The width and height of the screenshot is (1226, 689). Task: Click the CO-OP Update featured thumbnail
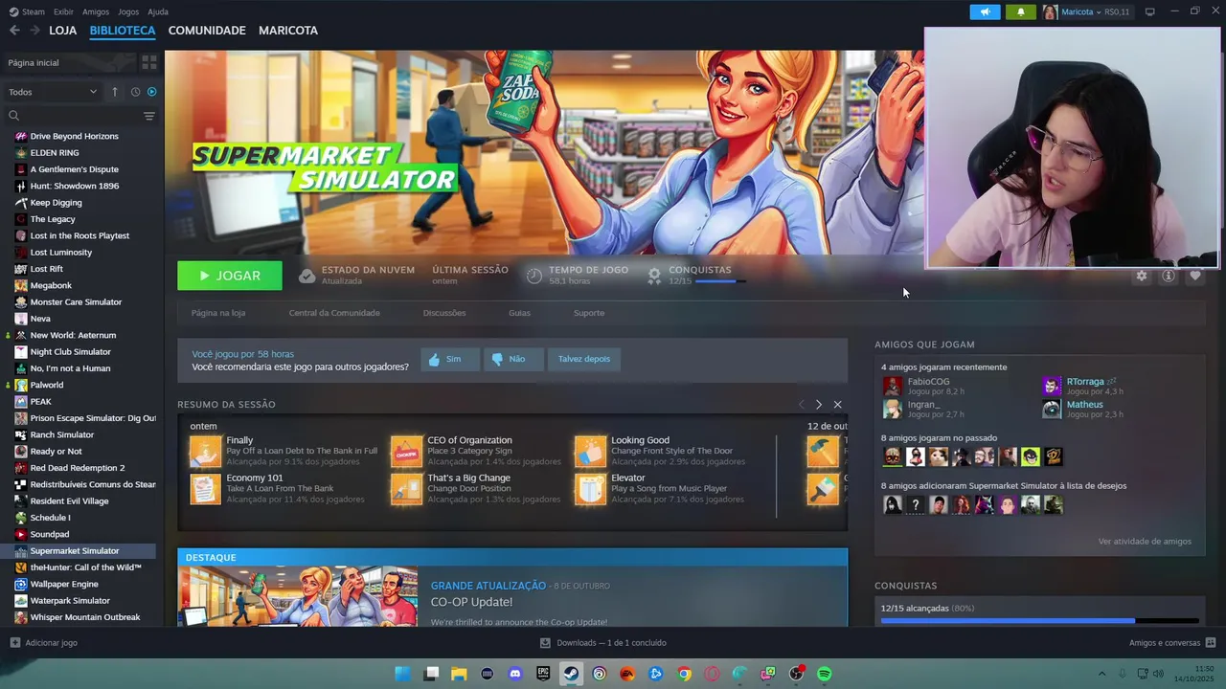[298, 596]
